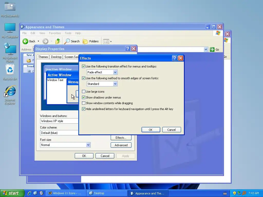Launch Internet Explorer from Quick Launch
263x197 pixels.
click(x=30, y=193)
